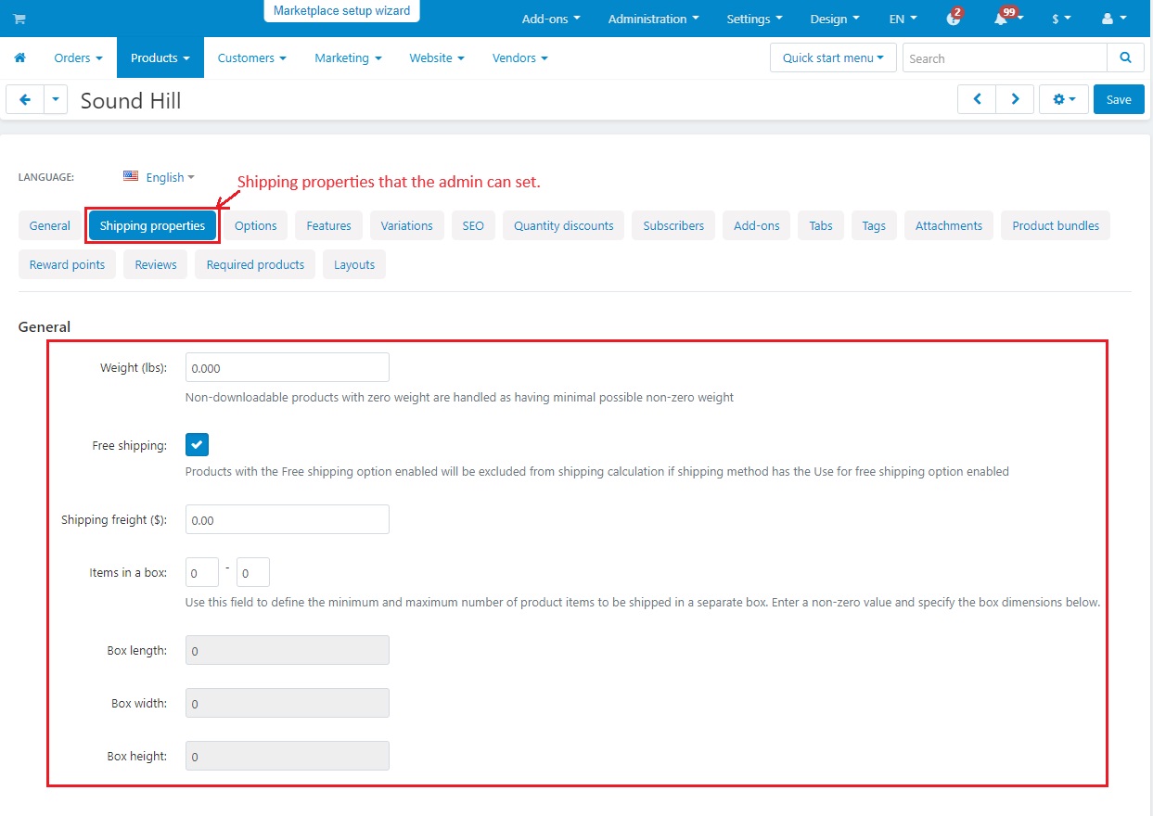Open the Add-ons product tab
The height and width of the screenshot is (816, 1153).
(x=757, y=225)
